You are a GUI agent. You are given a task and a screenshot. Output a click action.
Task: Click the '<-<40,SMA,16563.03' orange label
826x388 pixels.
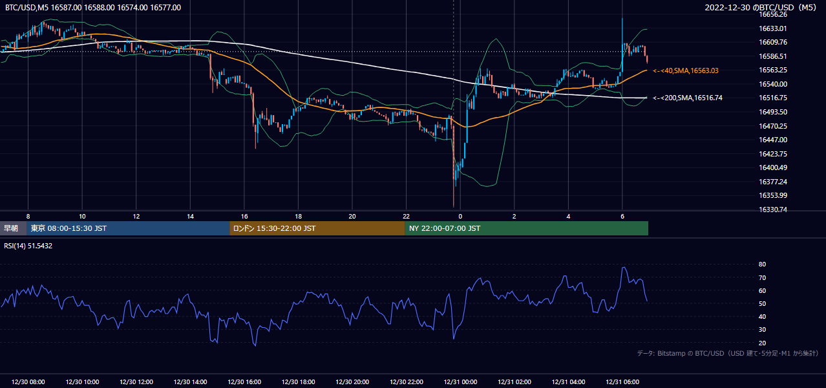tap(686, 70)
